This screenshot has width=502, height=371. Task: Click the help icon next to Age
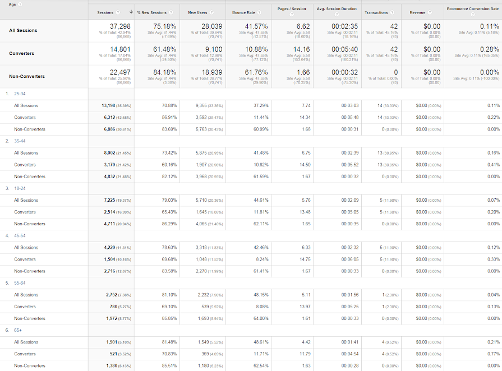point(20,4)
